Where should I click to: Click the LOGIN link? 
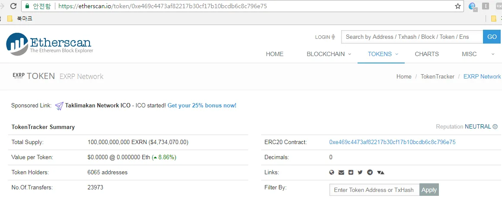323,37
